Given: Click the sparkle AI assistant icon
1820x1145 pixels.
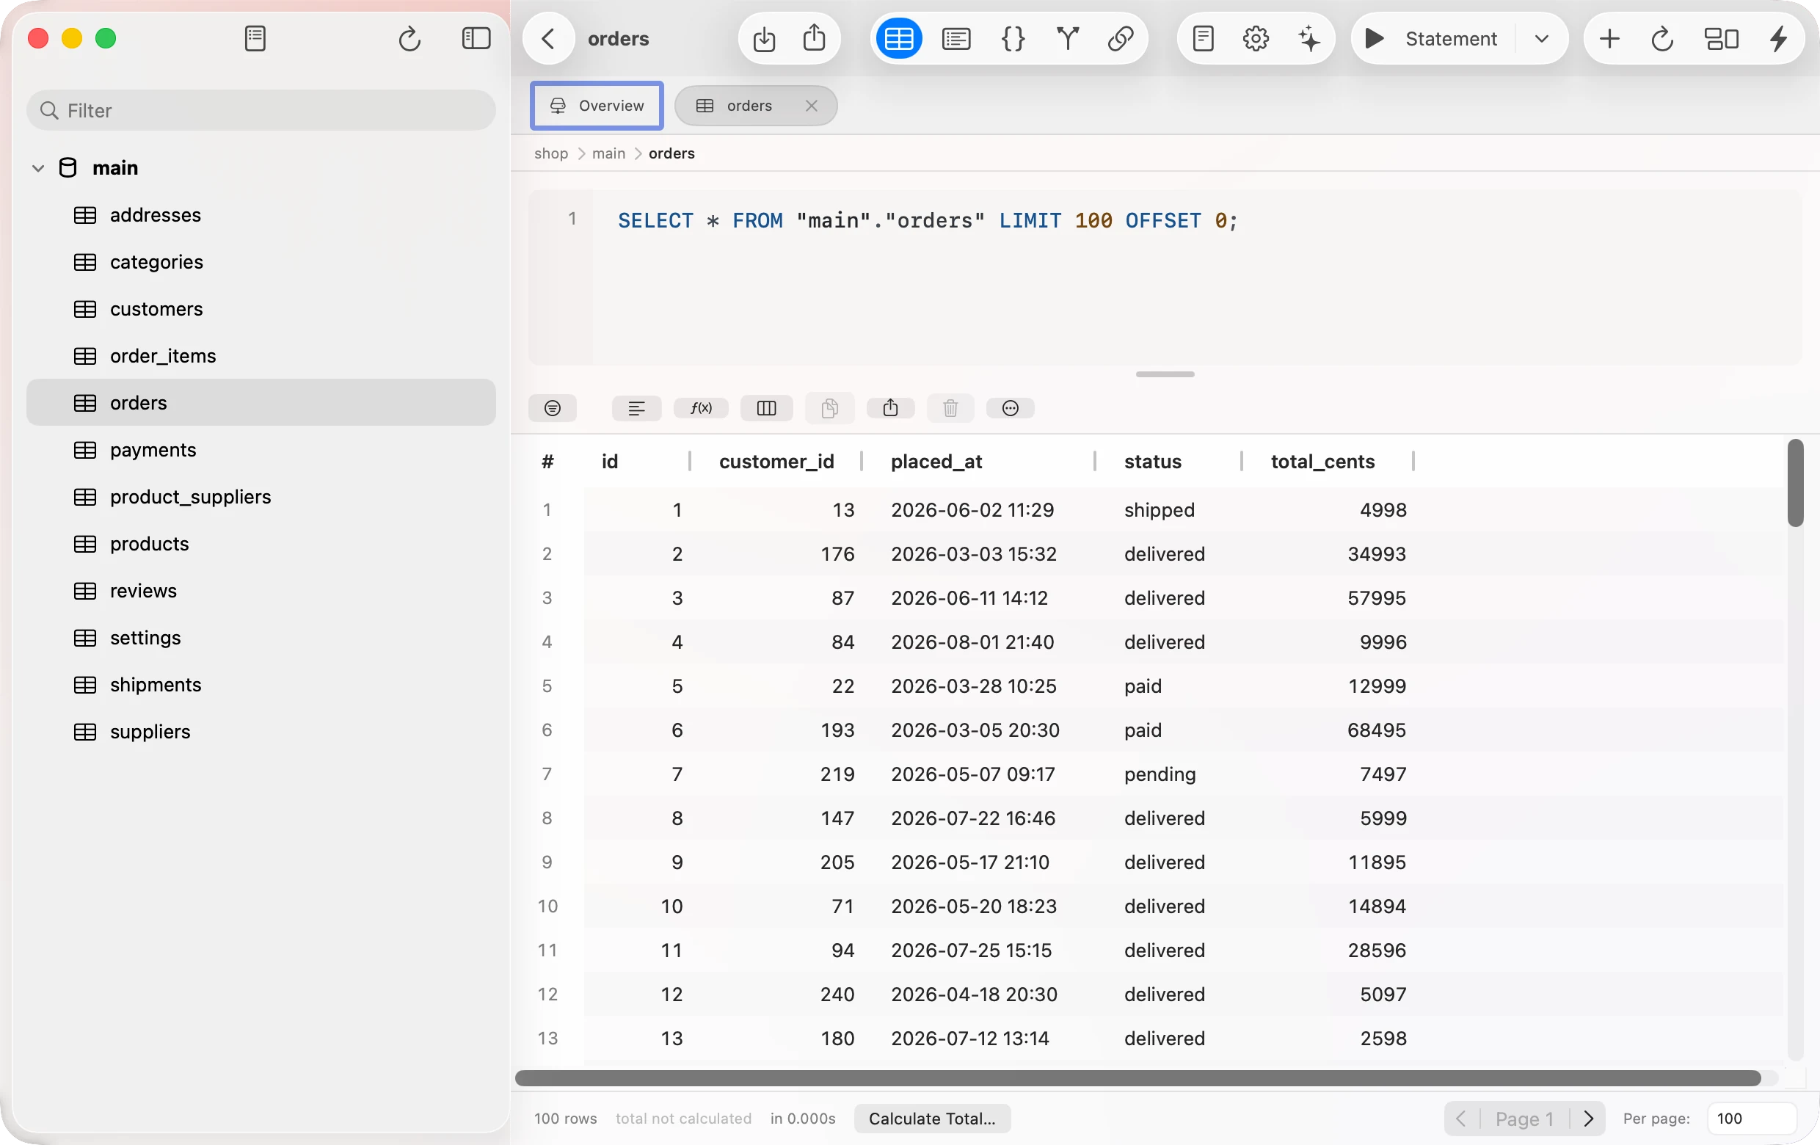Looking at the screenshot, I should [1309, 39].
